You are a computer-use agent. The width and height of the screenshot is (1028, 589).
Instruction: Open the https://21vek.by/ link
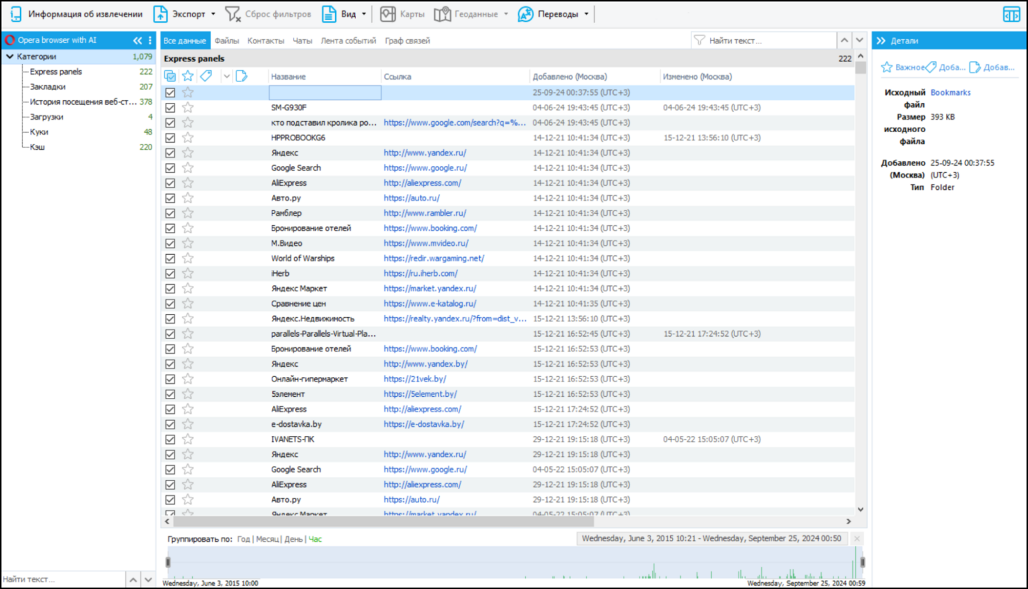415,379
